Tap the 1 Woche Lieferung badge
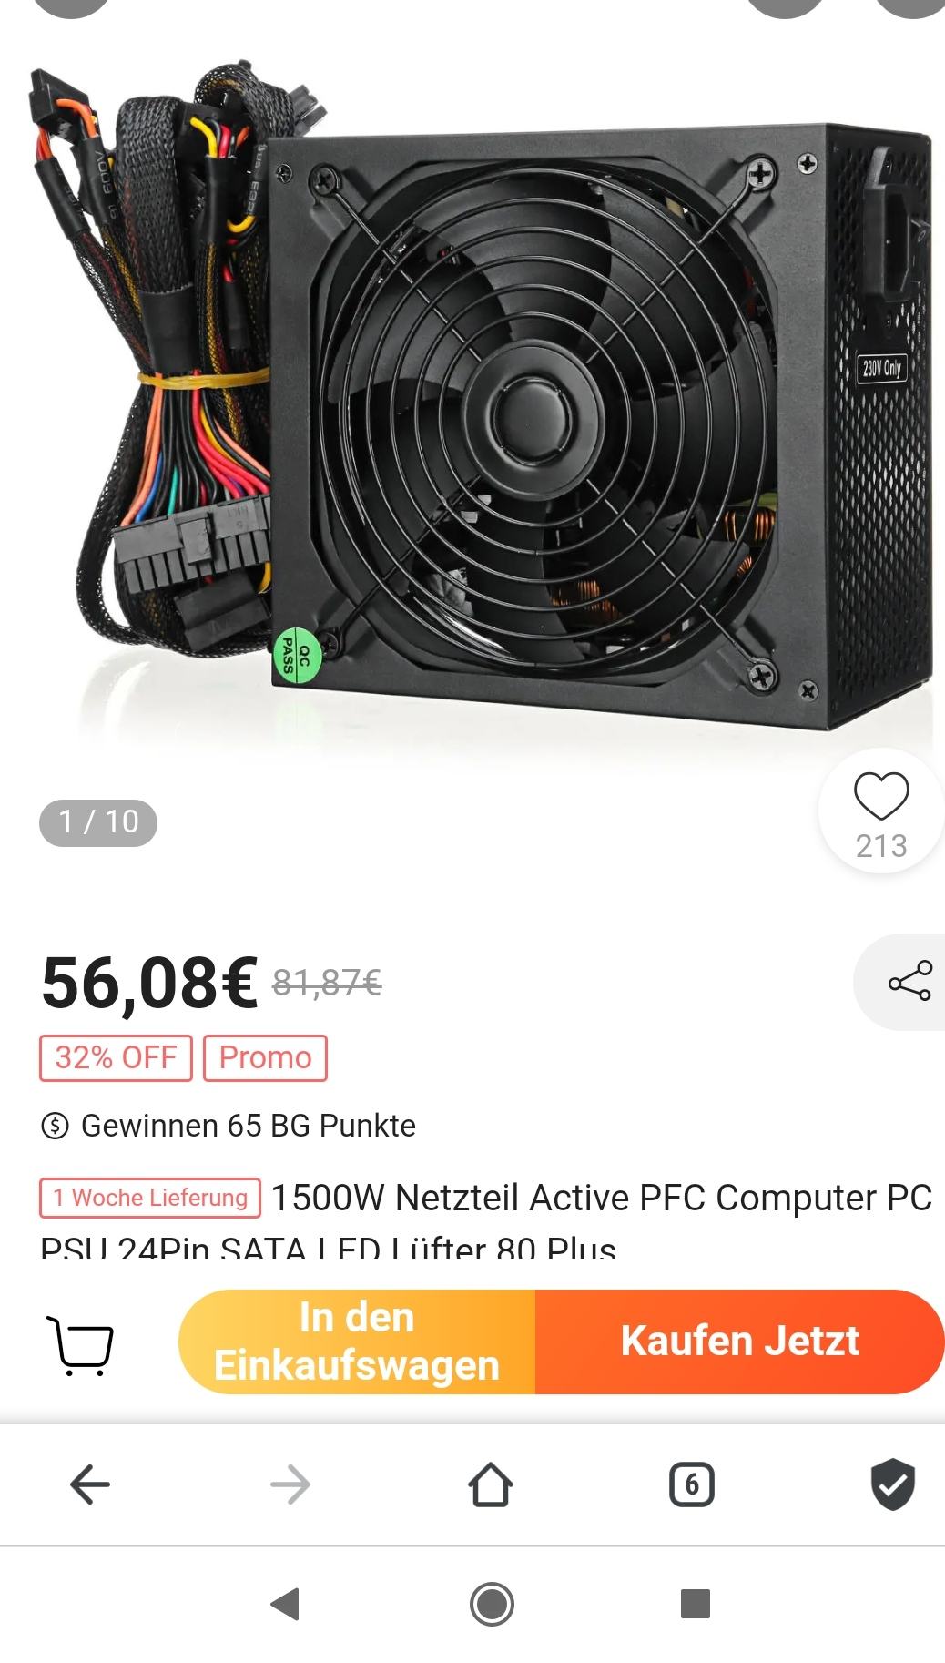Screen dimensions: 945x1663 pyautogui.click(x=150, y=1198)
